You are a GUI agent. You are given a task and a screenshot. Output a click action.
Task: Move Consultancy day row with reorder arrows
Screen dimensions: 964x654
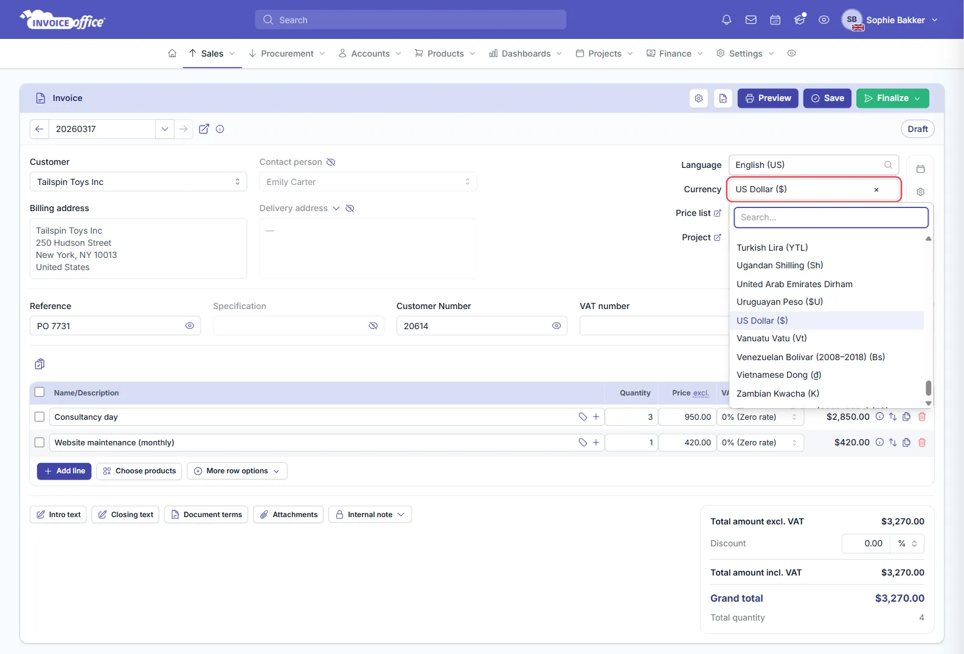point(892,417)
